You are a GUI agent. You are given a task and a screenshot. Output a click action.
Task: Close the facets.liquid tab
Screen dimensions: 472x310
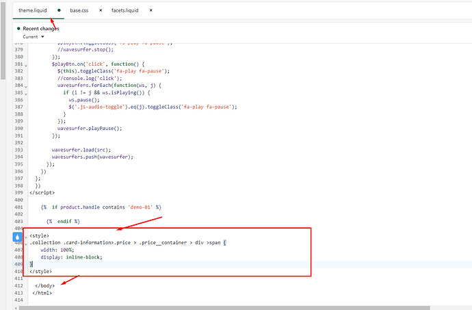(150, 11)
